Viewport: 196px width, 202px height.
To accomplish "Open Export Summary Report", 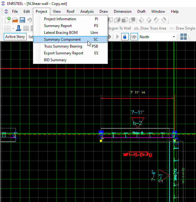I will [x=64, y=53].
